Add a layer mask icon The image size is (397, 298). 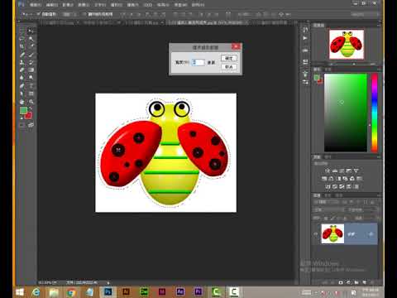tap(341, 282)
